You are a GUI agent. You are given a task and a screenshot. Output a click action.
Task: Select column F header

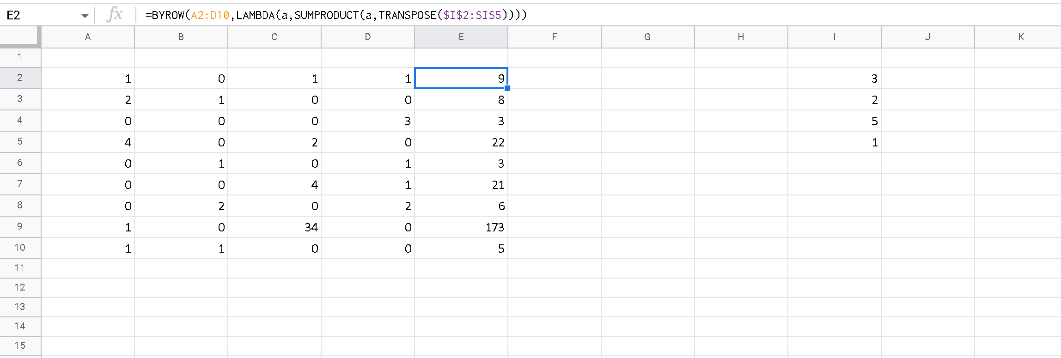click(x=555, y=37)
